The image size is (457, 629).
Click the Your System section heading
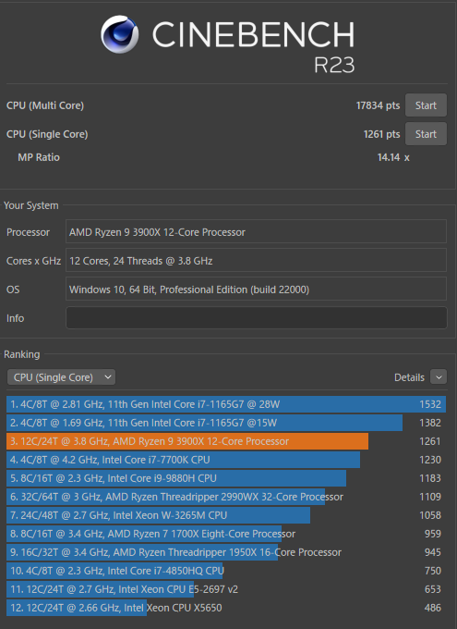30,205
